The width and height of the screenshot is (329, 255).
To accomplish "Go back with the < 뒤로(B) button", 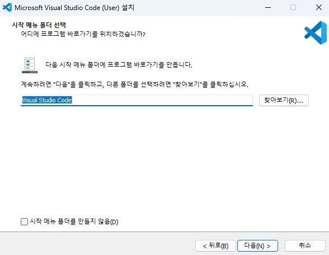I will (x=215, y=245).
